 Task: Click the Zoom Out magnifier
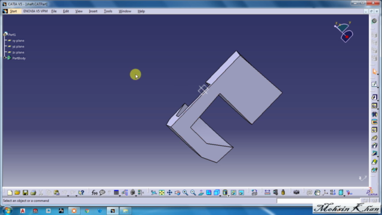point(193,192)
